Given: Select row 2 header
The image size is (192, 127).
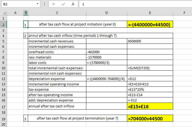Looking at the screenshot, I should pos(3,25).
